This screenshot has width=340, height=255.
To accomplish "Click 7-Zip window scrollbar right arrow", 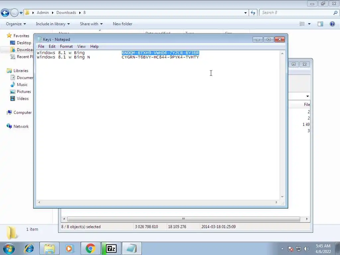I will click(306, 219).
